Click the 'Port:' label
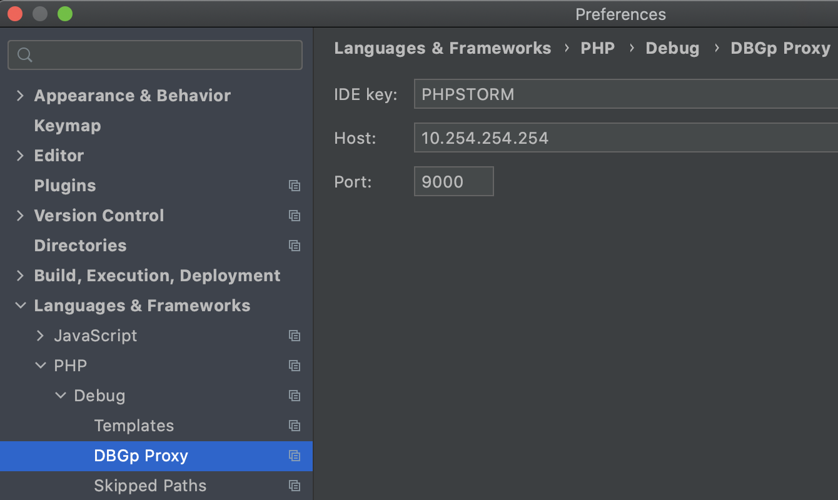This screenshot has width=838, height=500. [x=353, y=182]
